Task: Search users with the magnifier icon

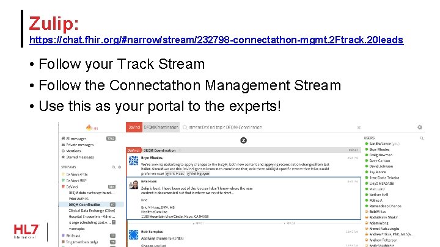Action: tap(422, 138)
